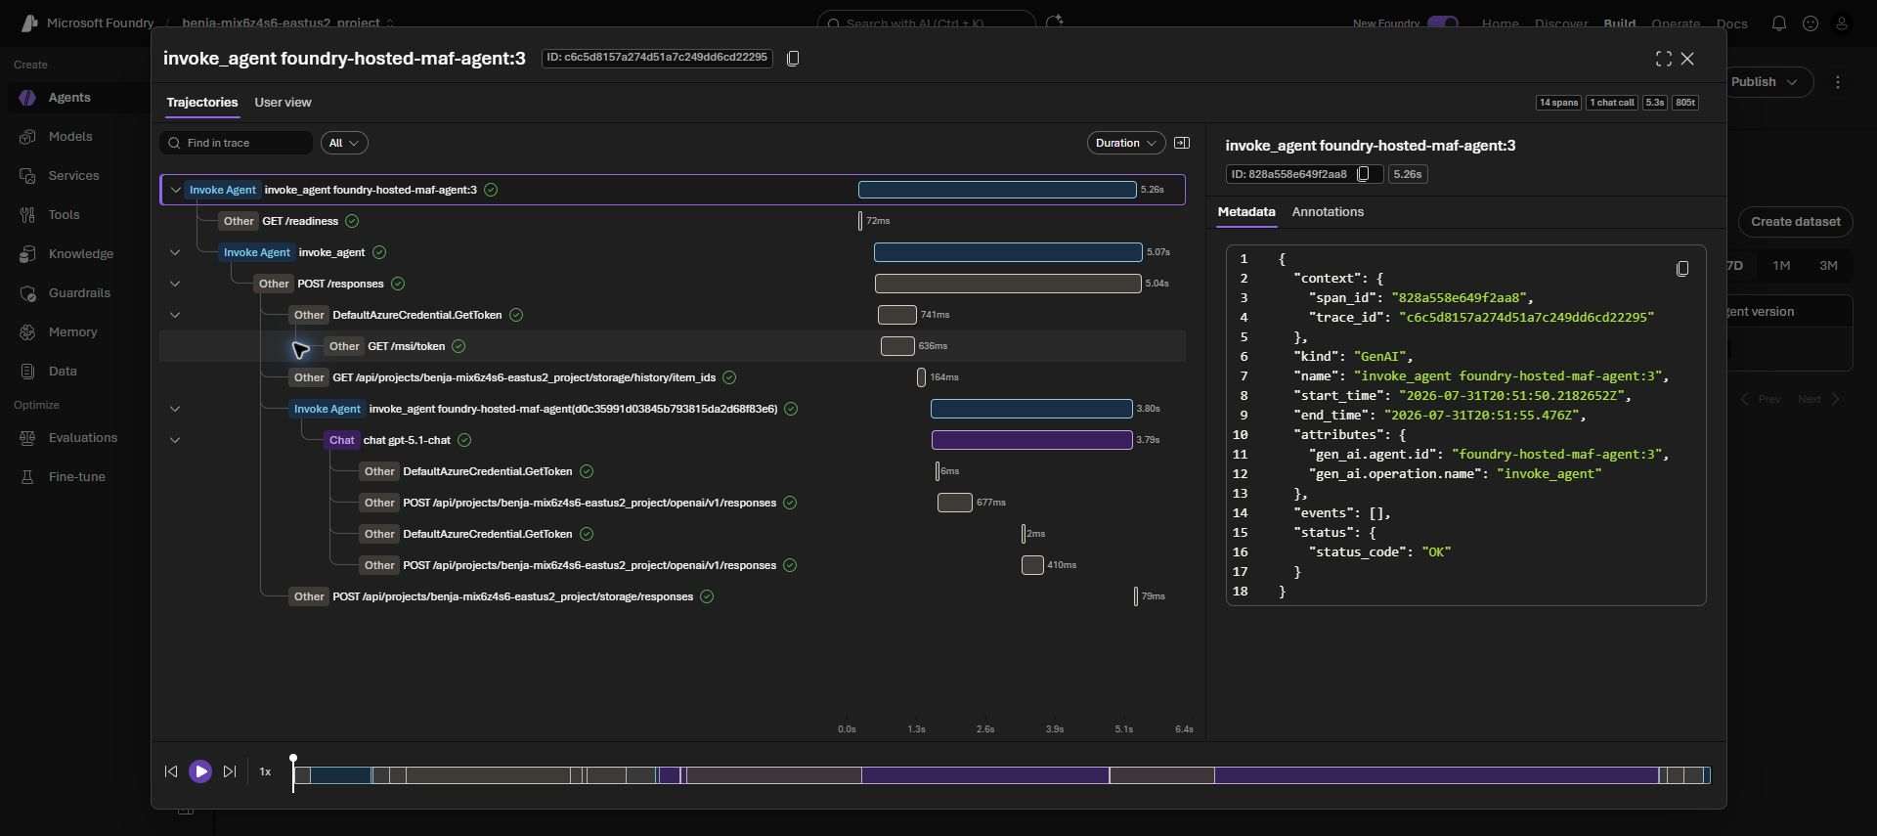Image resolution: width=1877 pixels, height=836 pixels.
Task: Go to Docs in top navigation
Action: 1732,23
